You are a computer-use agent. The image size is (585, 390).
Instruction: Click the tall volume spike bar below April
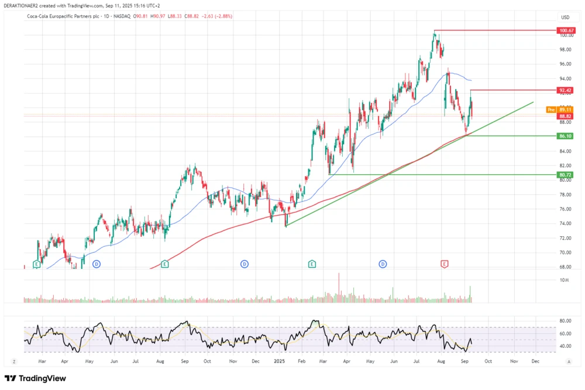(339, 289)
